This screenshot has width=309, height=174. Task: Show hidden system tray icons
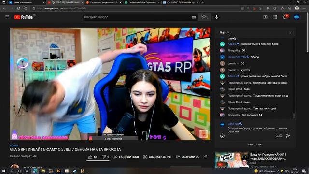coord(278,171)
